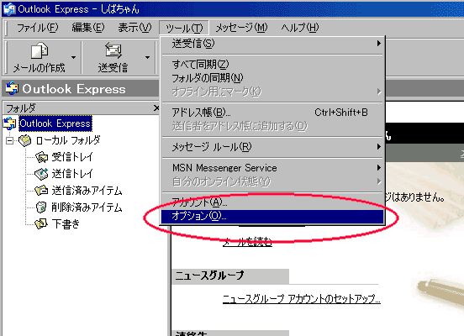Click the 送信済みアイテム sent items icon
464x336 pixels.
pyautogui.click(x=41, y=191)
